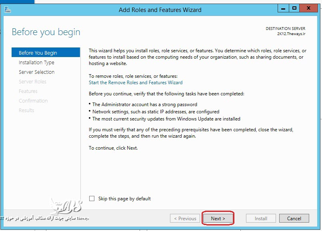Click the 'Before you begin' page heading
322x231 pixels.
(46, 32)
